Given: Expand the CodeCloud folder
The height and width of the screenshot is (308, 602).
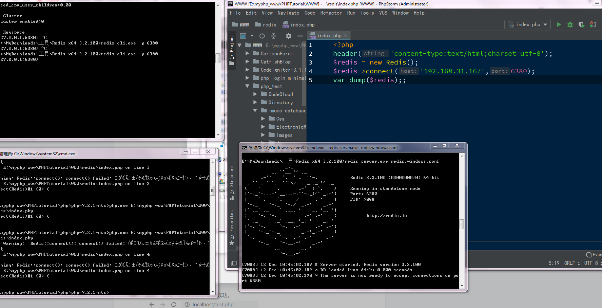Looking at the screenshot, I should (255, 94).
